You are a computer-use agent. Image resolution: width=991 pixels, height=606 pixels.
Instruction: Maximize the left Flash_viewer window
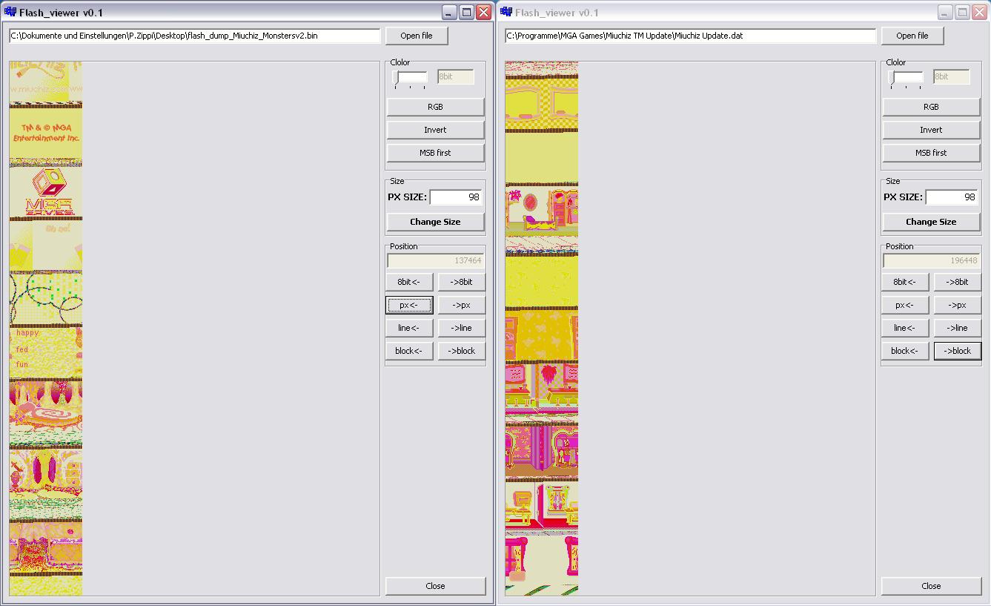[x=466, y=12]
